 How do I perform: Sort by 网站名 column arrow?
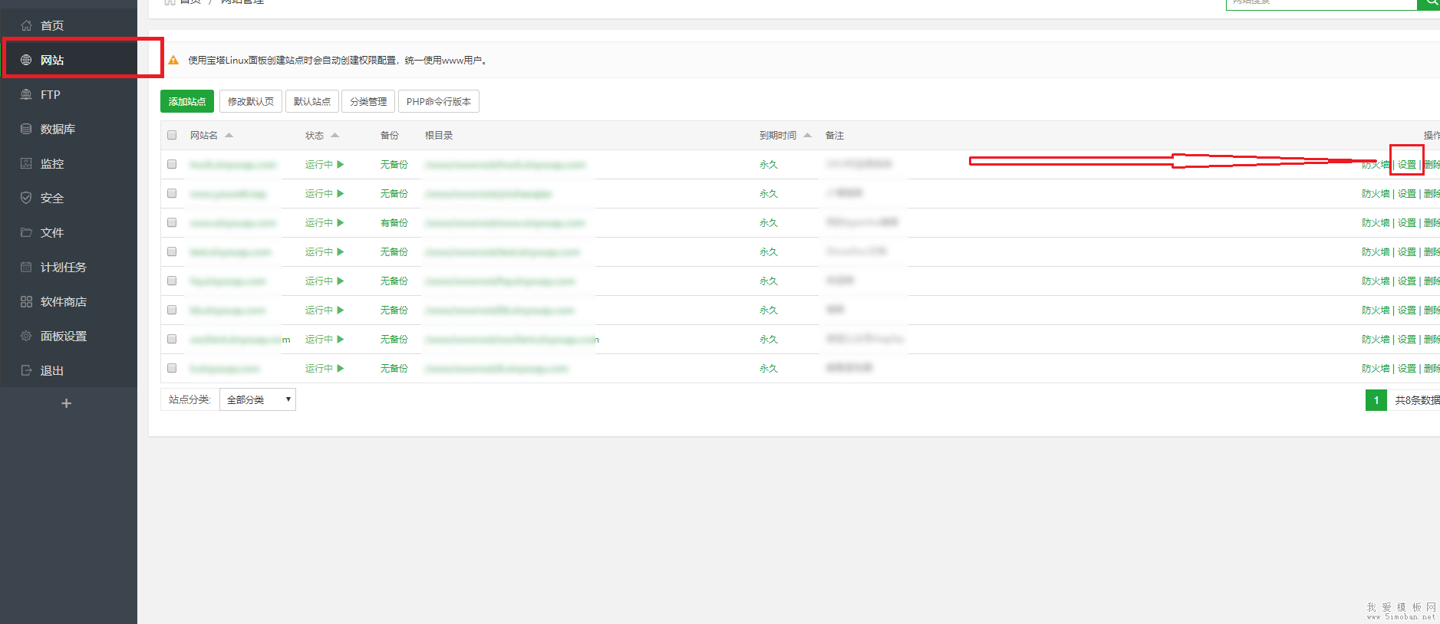tap(229, 135)
